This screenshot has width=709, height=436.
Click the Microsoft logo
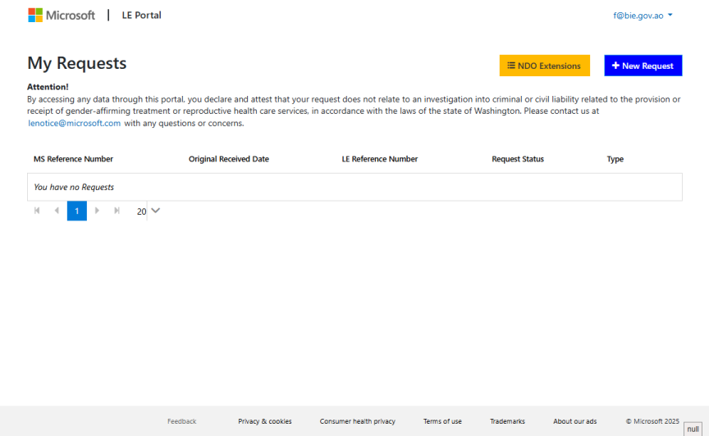click(x=62, y=16)
